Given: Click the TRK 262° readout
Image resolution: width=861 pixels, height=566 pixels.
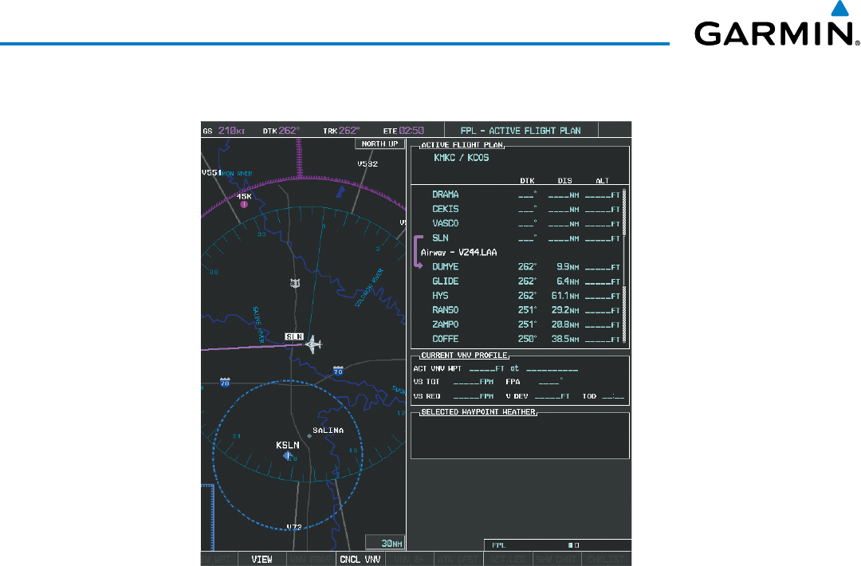Looking at the screenshot, I should 341,131.
